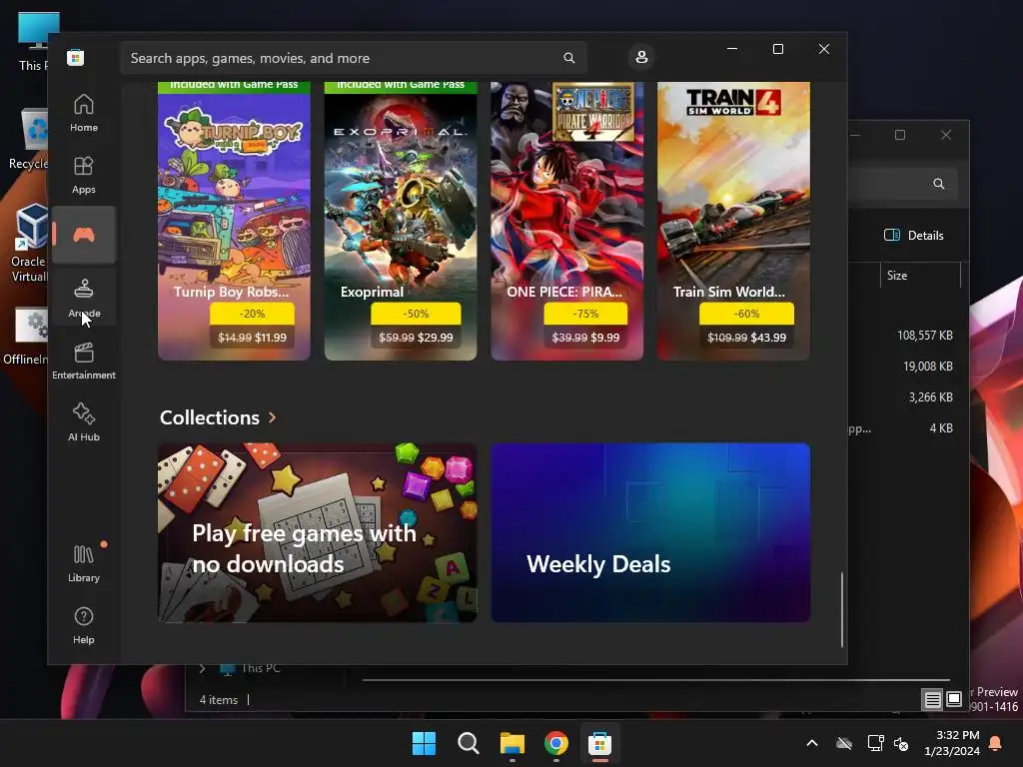Open Google Chrome from the taskbar
Screen dimensions: 1023x767
(555, 743)
